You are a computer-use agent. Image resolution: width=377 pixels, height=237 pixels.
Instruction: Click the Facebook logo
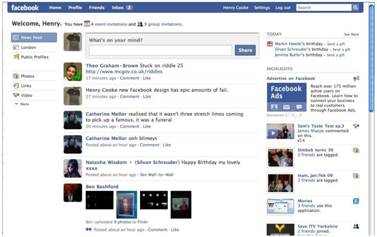coord(25,7)
